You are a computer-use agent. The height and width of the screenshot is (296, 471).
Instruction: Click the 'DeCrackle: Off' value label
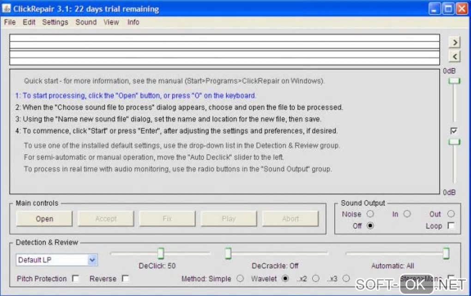275,266
